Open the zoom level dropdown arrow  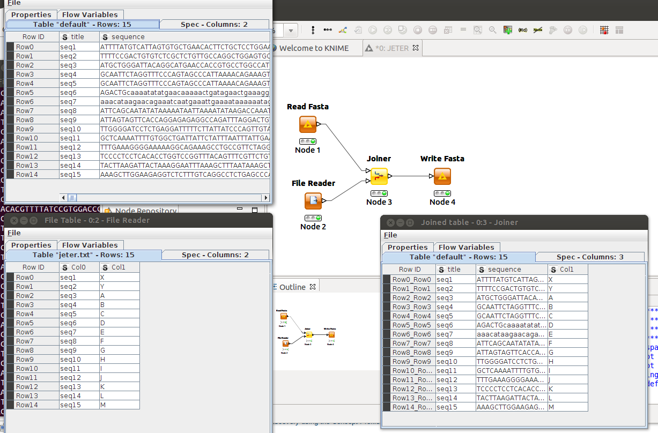[x=291, y=30]
